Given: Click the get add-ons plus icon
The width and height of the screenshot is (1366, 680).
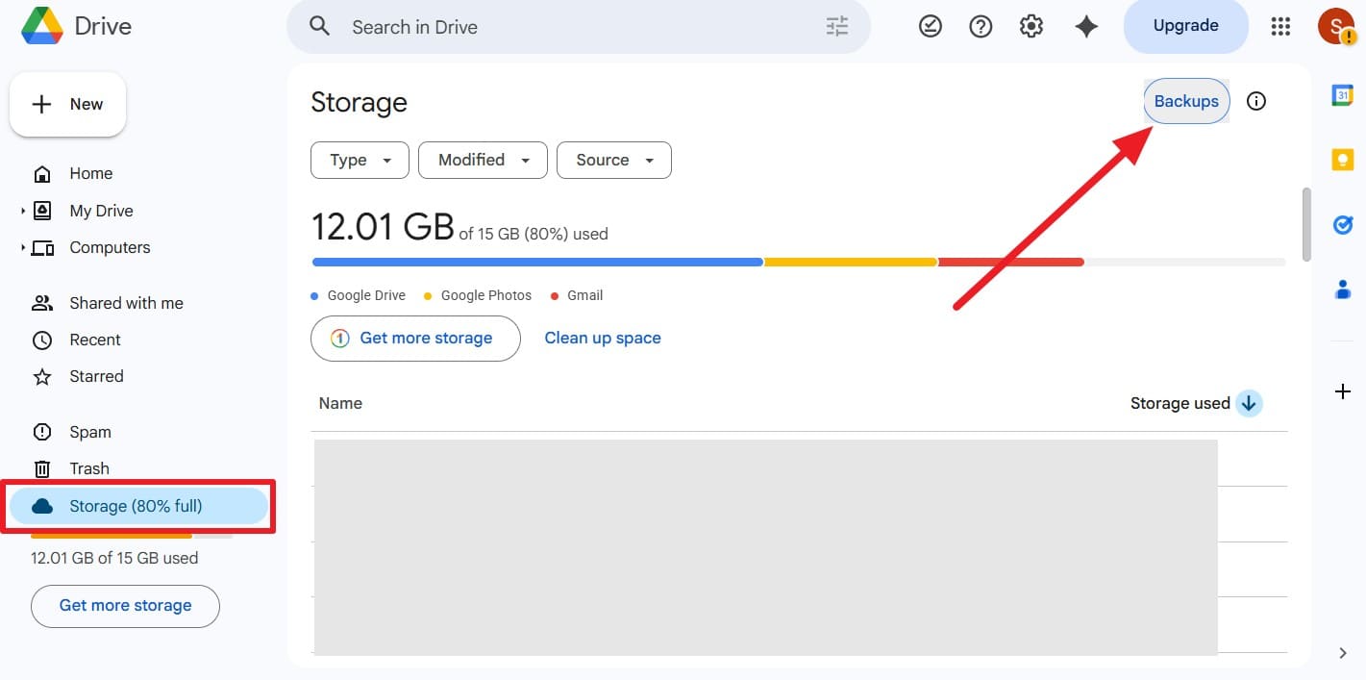Looking at the screenshot, I should click(x=1343, y=391).
